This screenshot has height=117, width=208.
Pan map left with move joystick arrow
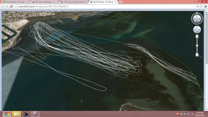(195, 30)
